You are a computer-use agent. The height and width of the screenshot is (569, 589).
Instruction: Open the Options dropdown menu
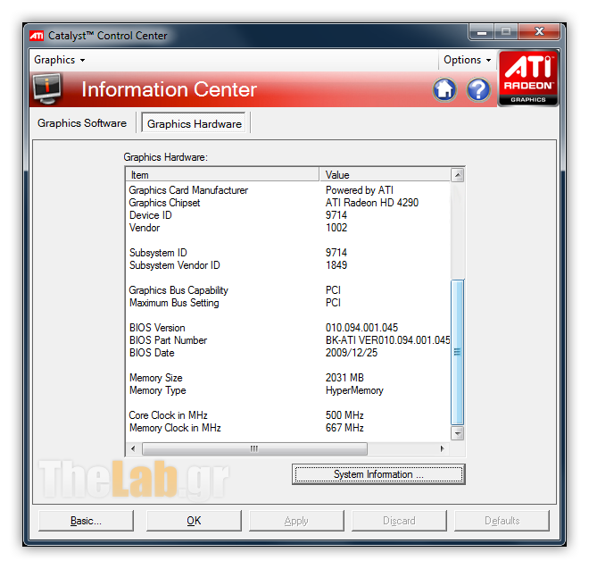click(x=467, y=60)
